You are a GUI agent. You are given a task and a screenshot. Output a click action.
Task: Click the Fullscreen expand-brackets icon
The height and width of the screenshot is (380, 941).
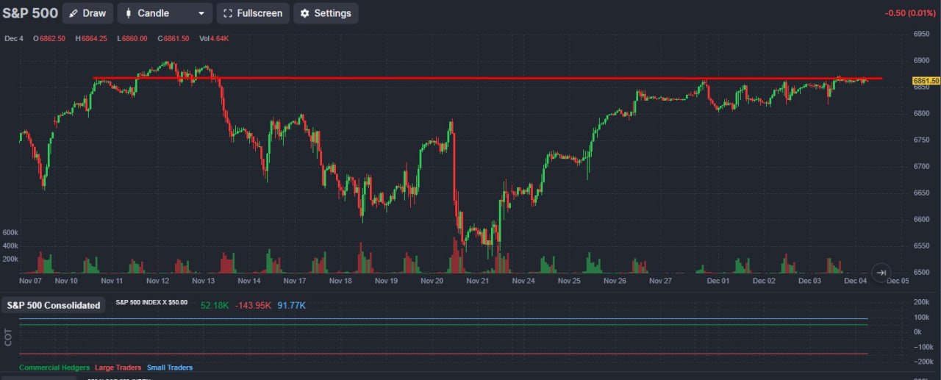tap(228, 13)
